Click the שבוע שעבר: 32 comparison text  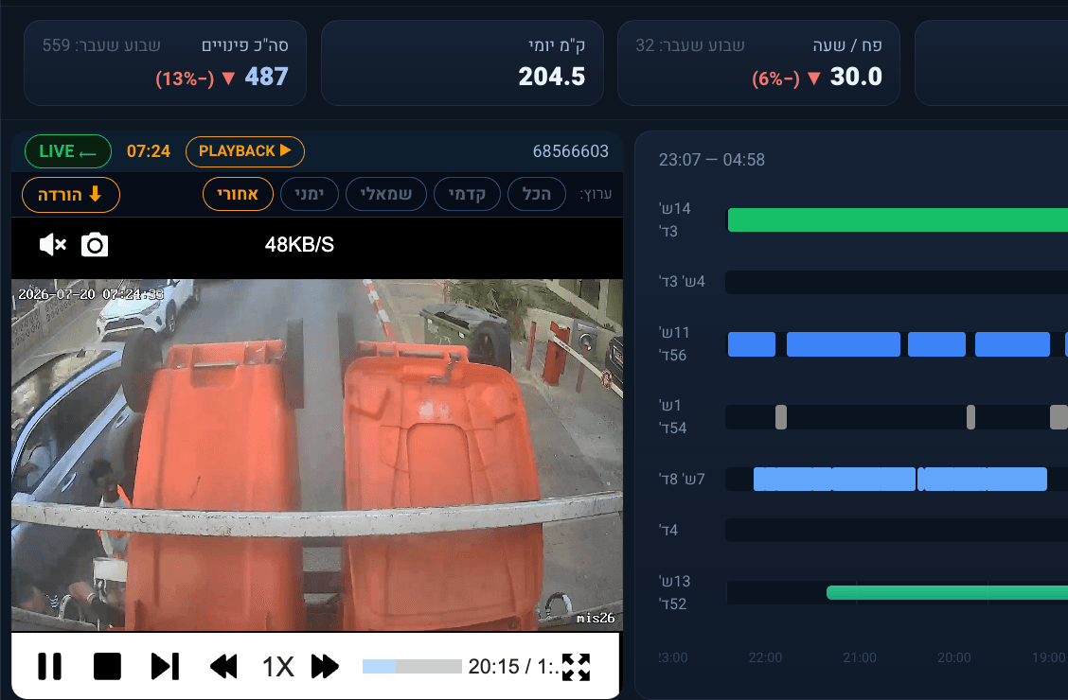690,45
